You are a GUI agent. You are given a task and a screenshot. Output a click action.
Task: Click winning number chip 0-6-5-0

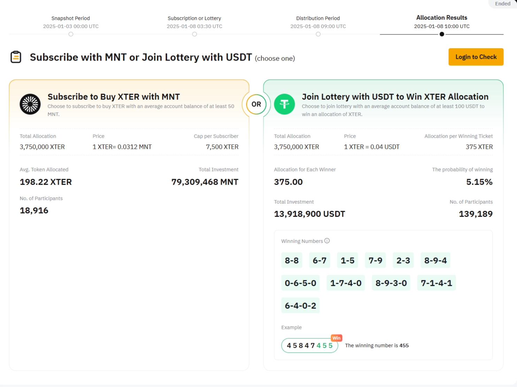point(300,283)
